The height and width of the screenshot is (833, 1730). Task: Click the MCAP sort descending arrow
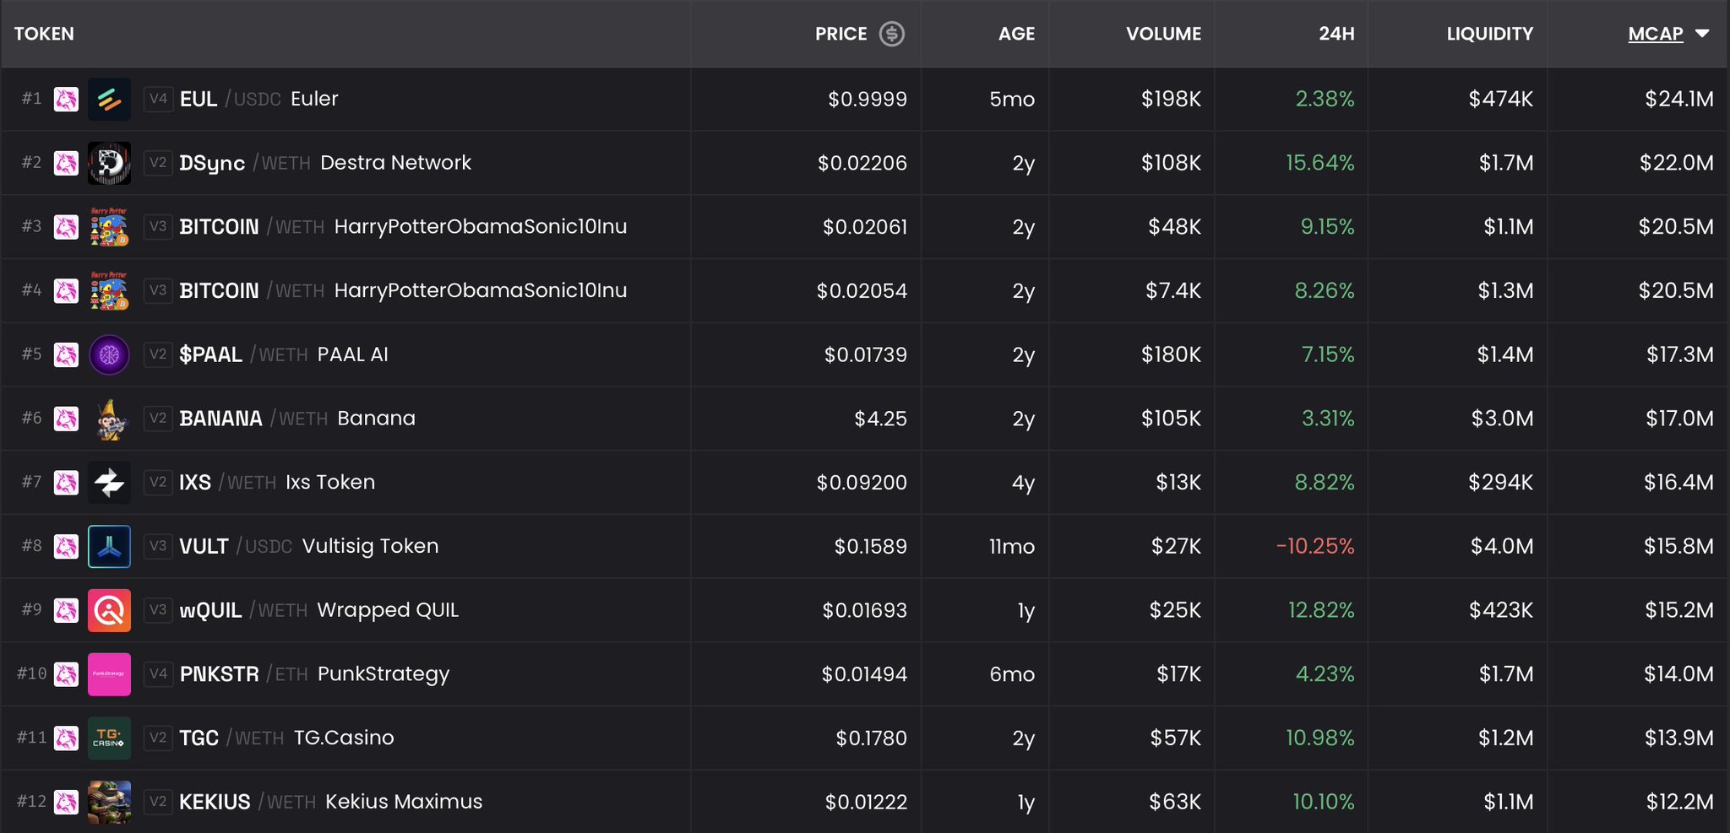pyautogui.click(x=1702, y=34)
